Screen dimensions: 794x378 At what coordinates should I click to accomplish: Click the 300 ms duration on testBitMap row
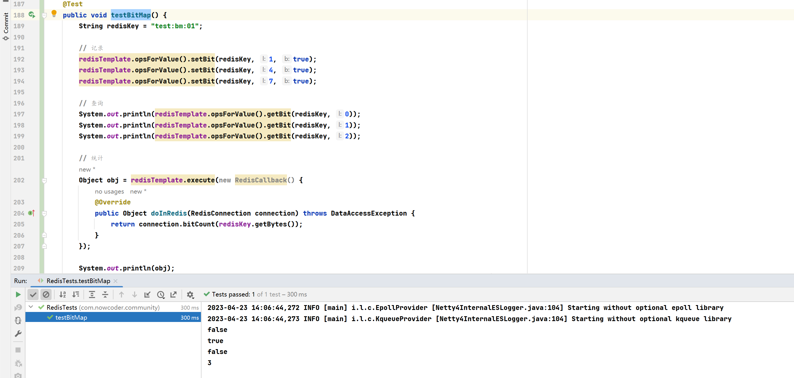click(189, 318)
